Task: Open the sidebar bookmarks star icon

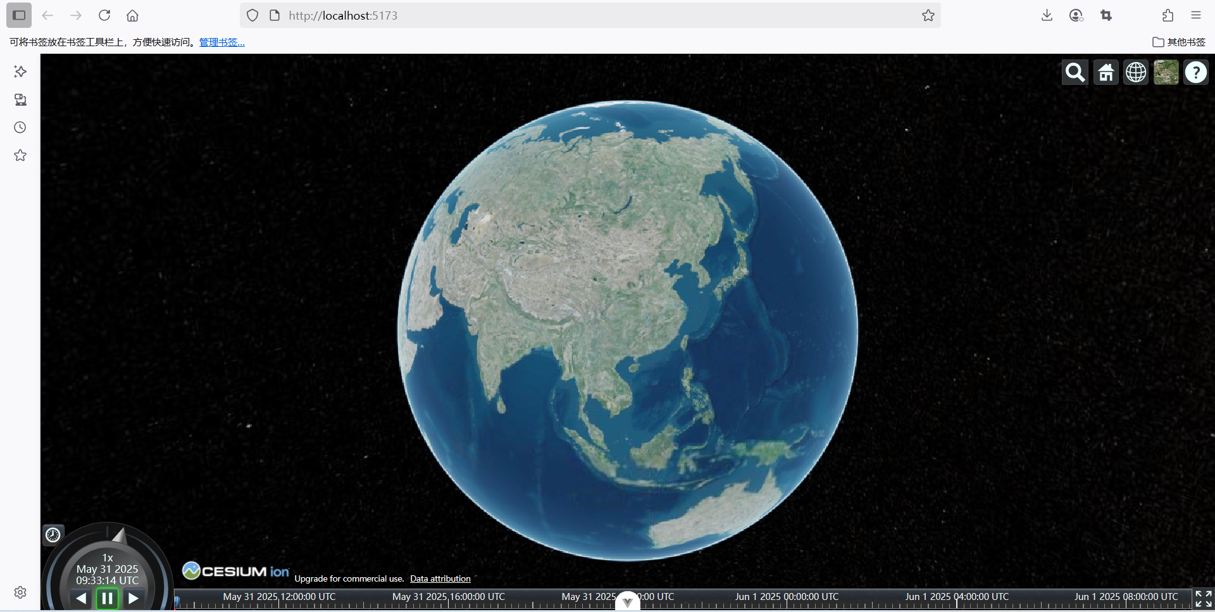Action: pos(20,155)
